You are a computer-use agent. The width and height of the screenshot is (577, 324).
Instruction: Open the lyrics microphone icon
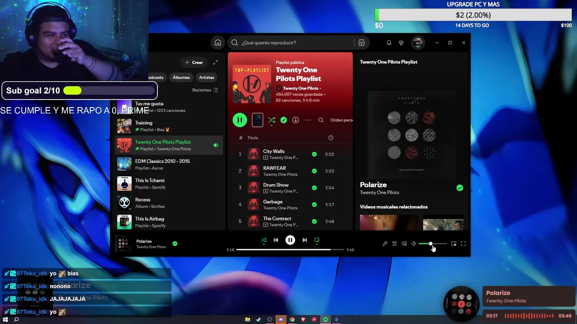pyautogui.click(x=385, y=244)
